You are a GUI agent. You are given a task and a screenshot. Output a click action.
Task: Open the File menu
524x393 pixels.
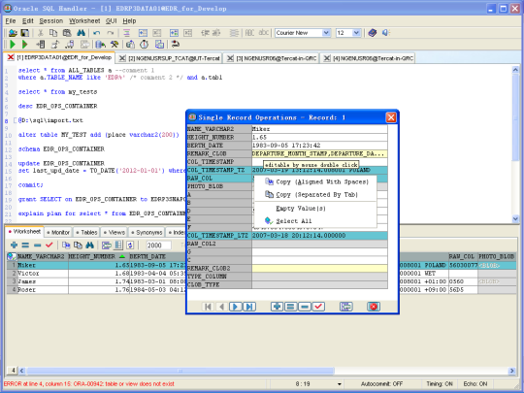11,21
